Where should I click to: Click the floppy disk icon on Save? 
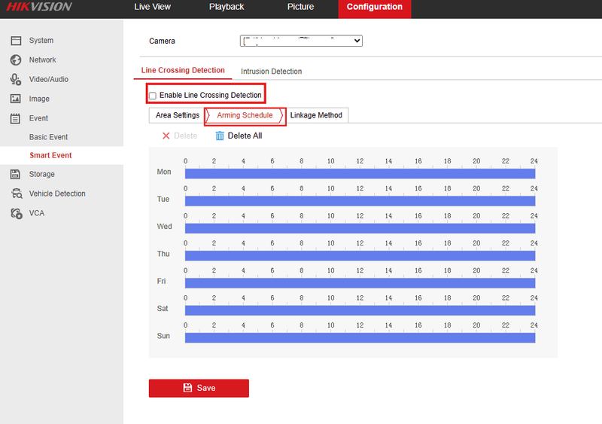(187, 388)
